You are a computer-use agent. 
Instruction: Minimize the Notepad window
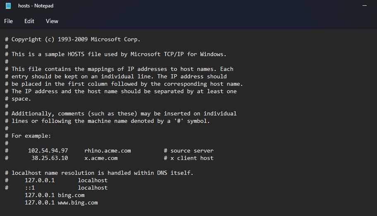365,6
